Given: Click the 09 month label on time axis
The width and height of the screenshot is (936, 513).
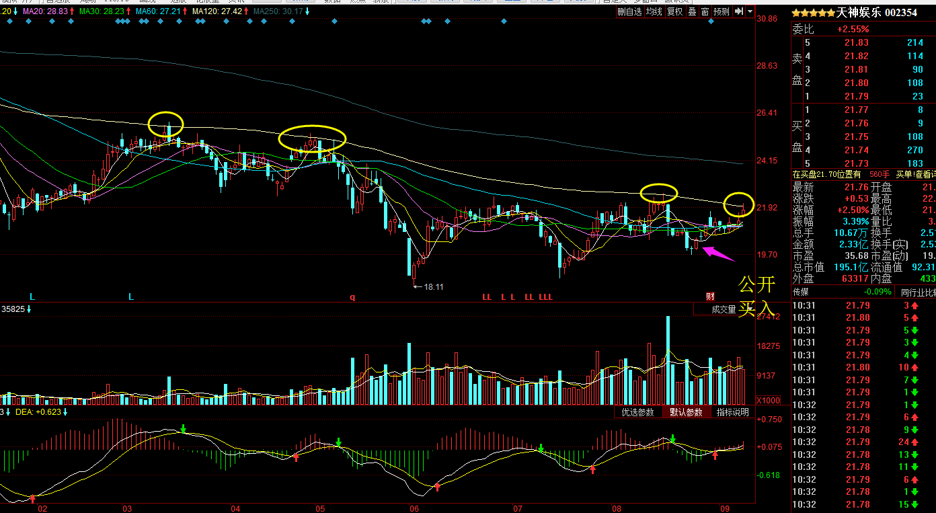Looking at the screenshot, I should (725, 508).
